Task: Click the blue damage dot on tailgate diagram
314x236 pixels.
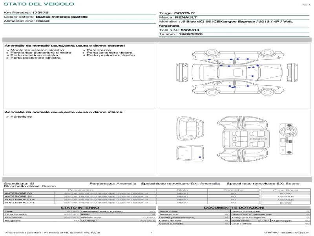Action: click(200, 157)
